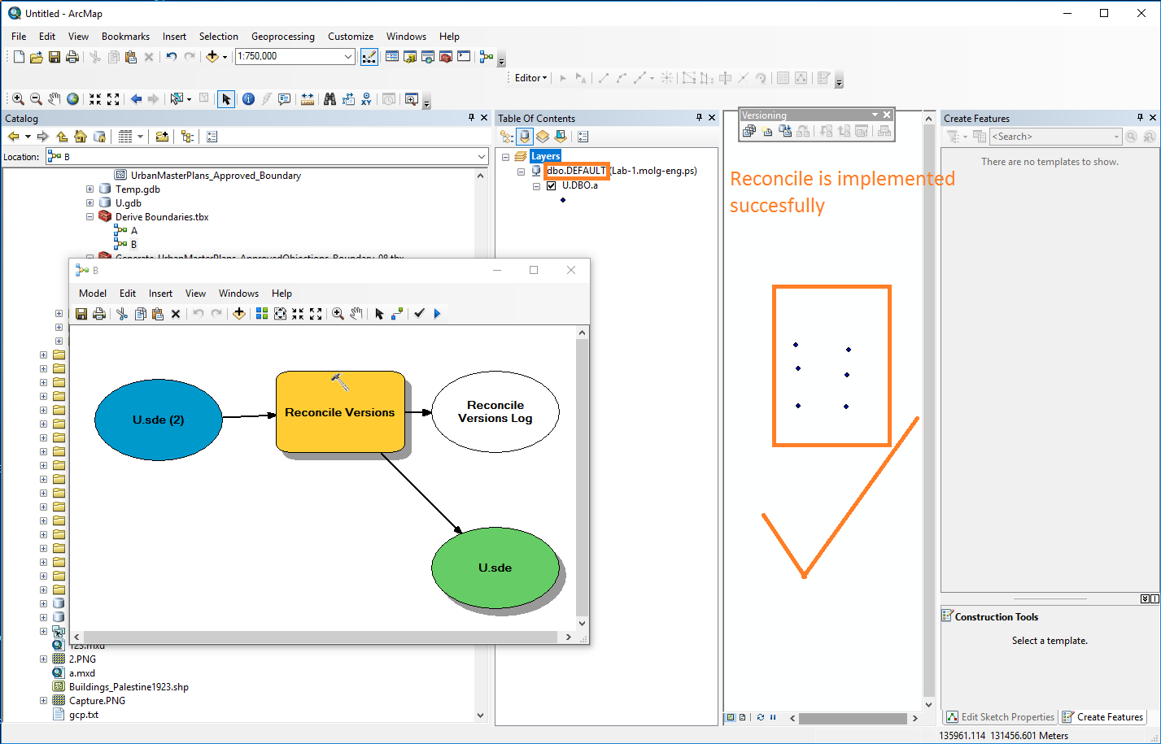
Task: Click the map view horizontal scrollbar
Action: point(853,718)
